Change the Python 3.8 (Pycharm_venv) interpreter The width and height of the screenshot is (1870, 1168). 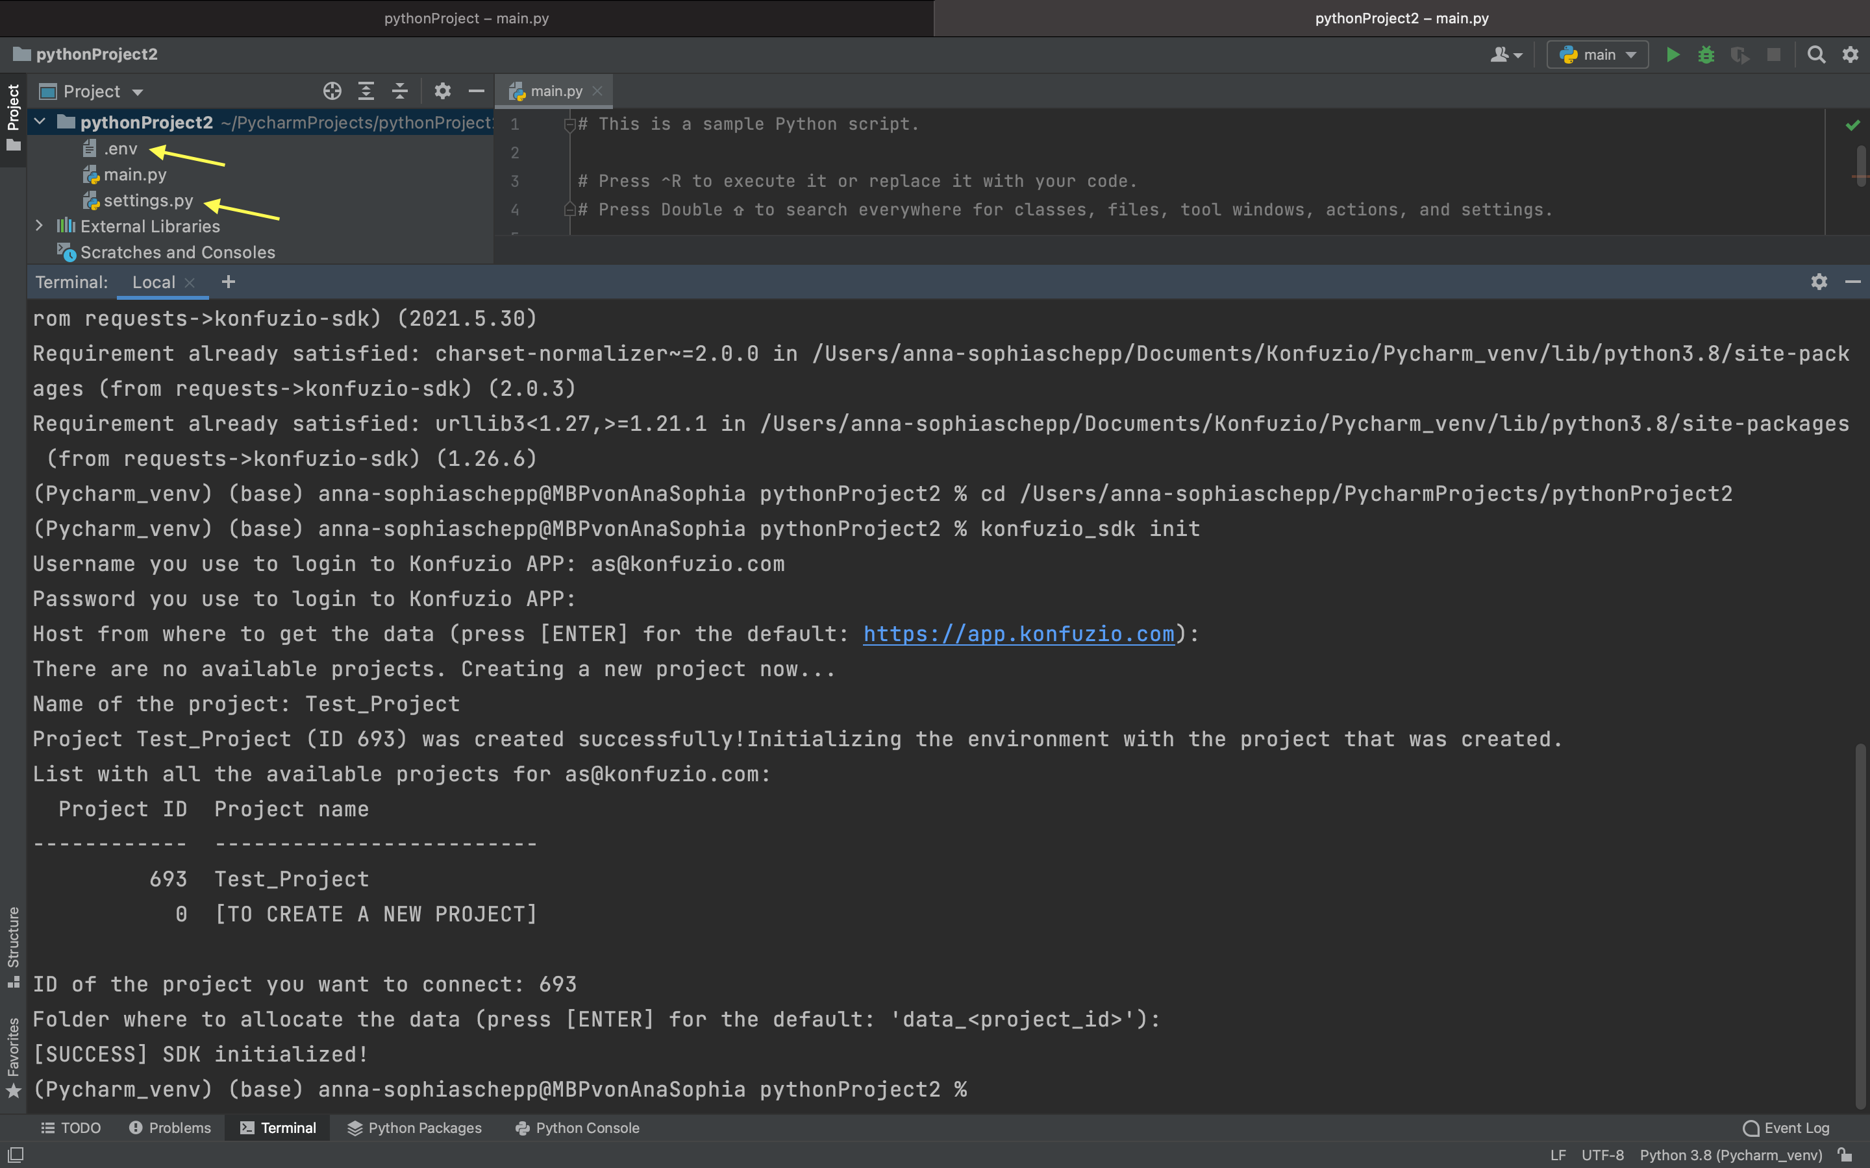[x=1731, y=1155]
